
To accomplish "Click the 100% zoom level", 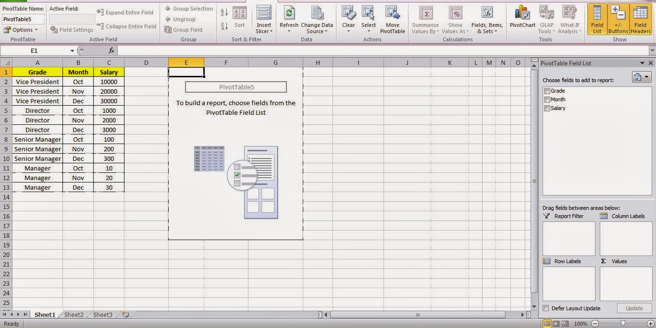I will coord(581,324).
